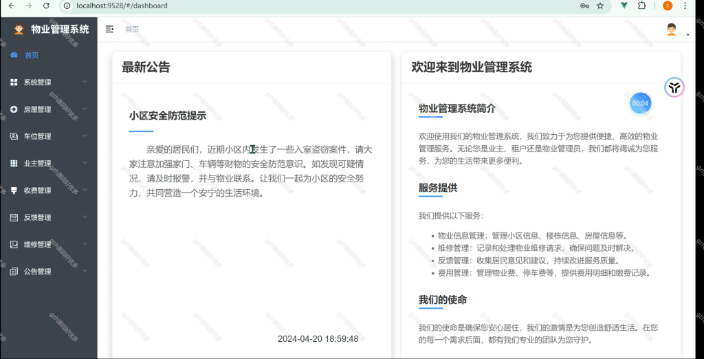Go back using browser back arrow
The width and height of the screenshot is (704, 359).
pos(12,6)
